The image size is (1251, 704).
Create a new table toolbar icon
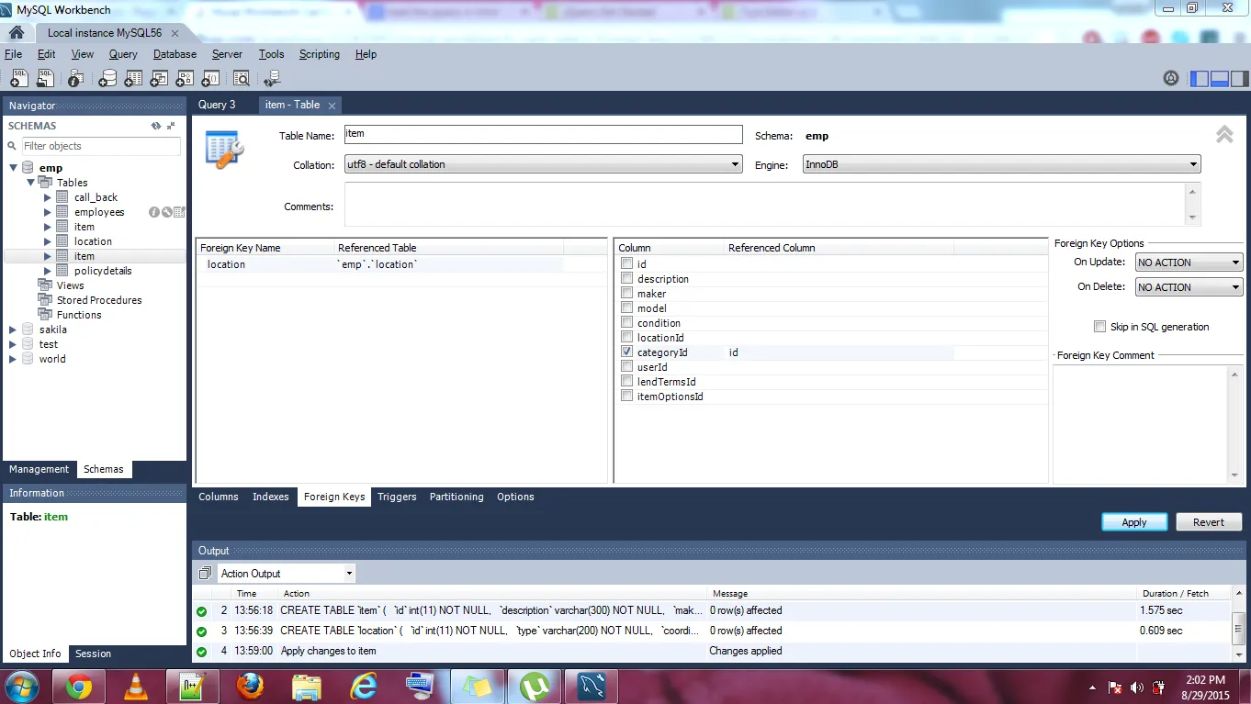(133, 78)
